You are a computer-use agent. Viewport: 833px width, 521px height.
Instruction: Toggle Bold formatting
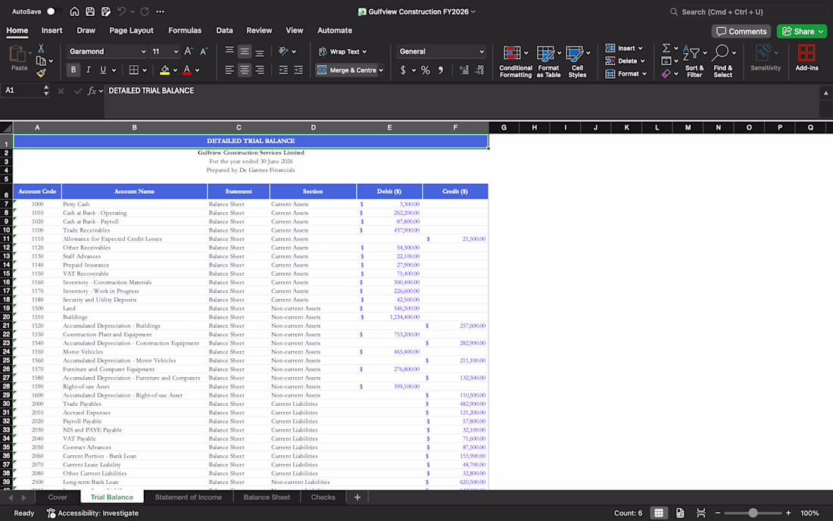pos(73,70)
